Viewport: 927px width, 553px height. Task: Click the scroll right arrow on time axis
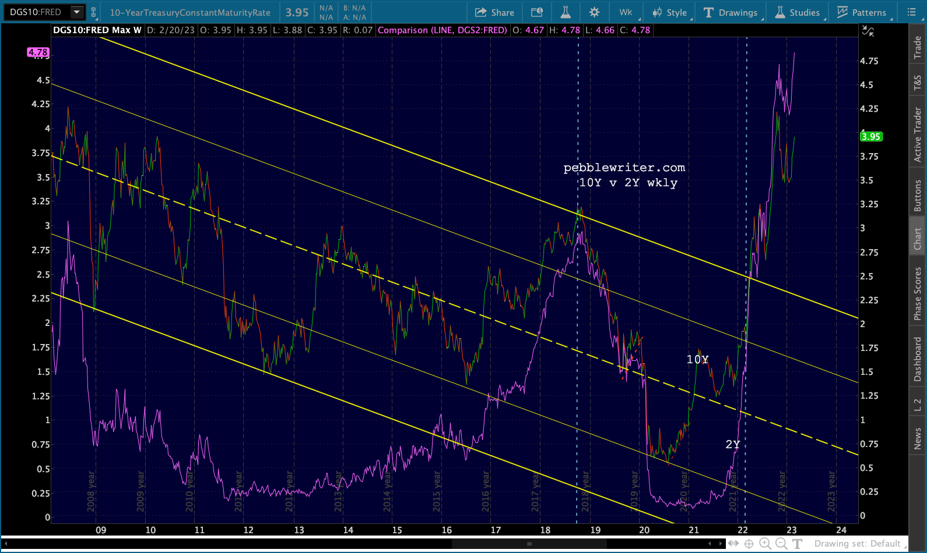click(721, 544)
